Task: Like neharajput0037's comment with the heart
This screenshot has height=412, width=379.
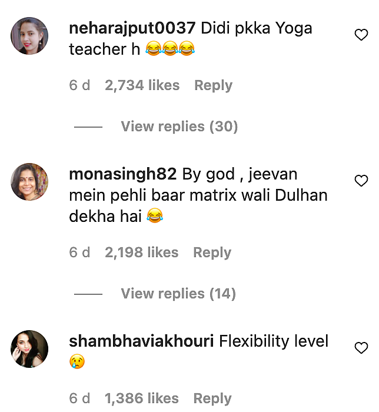Action: pos(361,35)
